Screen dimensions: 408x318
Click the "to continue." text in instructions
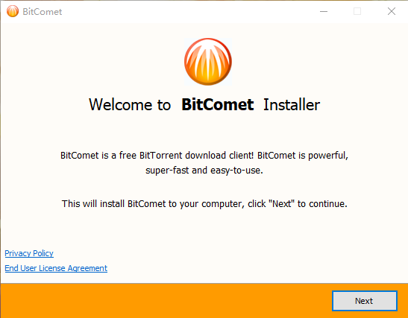pos(322,204)
